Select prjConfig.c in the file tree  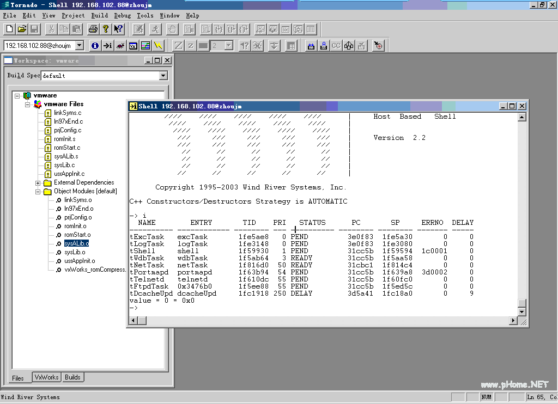pos(68,130)
